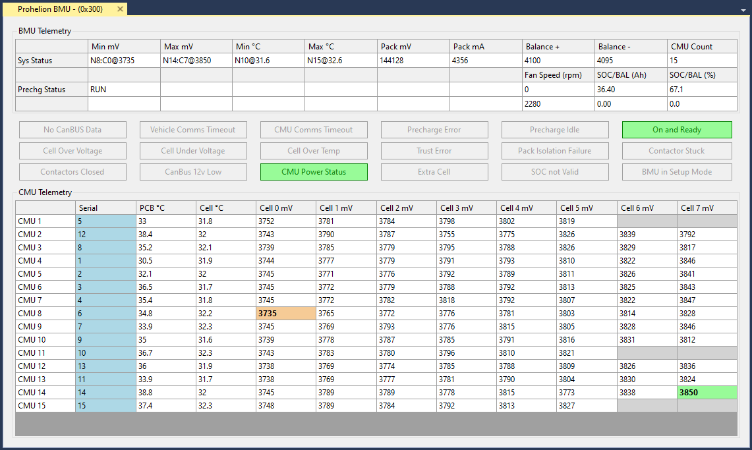
Task: Click the BMU in Setup Mode indicator
Action: 677,172
